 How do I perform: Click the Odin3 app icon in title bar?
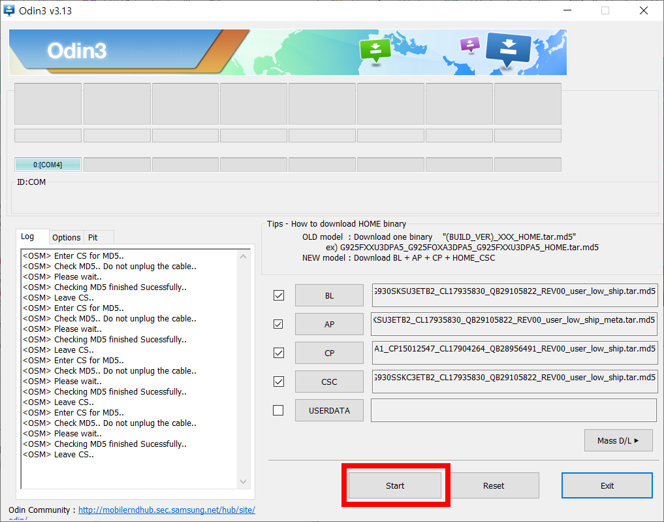(8, 10)
